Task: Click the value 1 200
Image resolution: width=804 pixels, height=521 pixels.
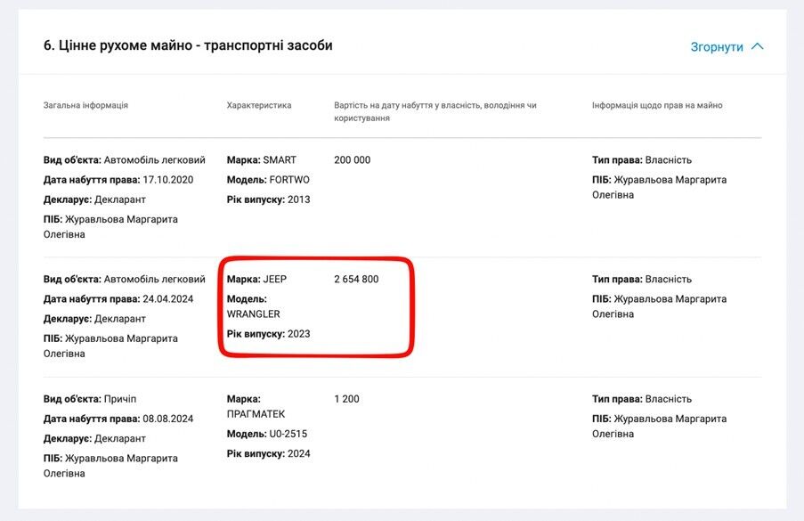Action: point(346,399)
